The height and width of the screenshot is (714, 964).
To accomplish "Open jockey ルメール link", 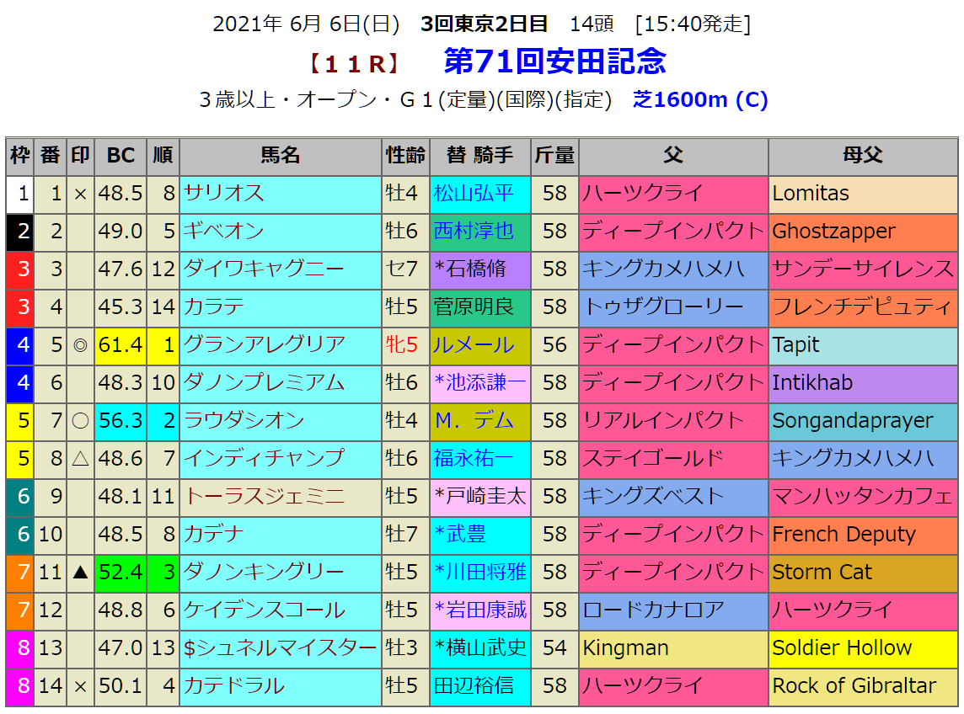I will coord(473,345).
